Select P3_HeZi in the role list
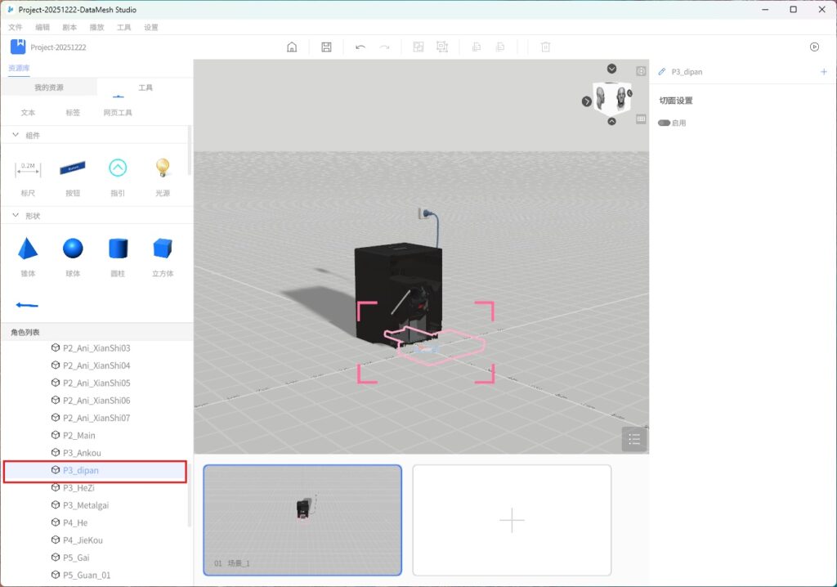 click(78, 488)
